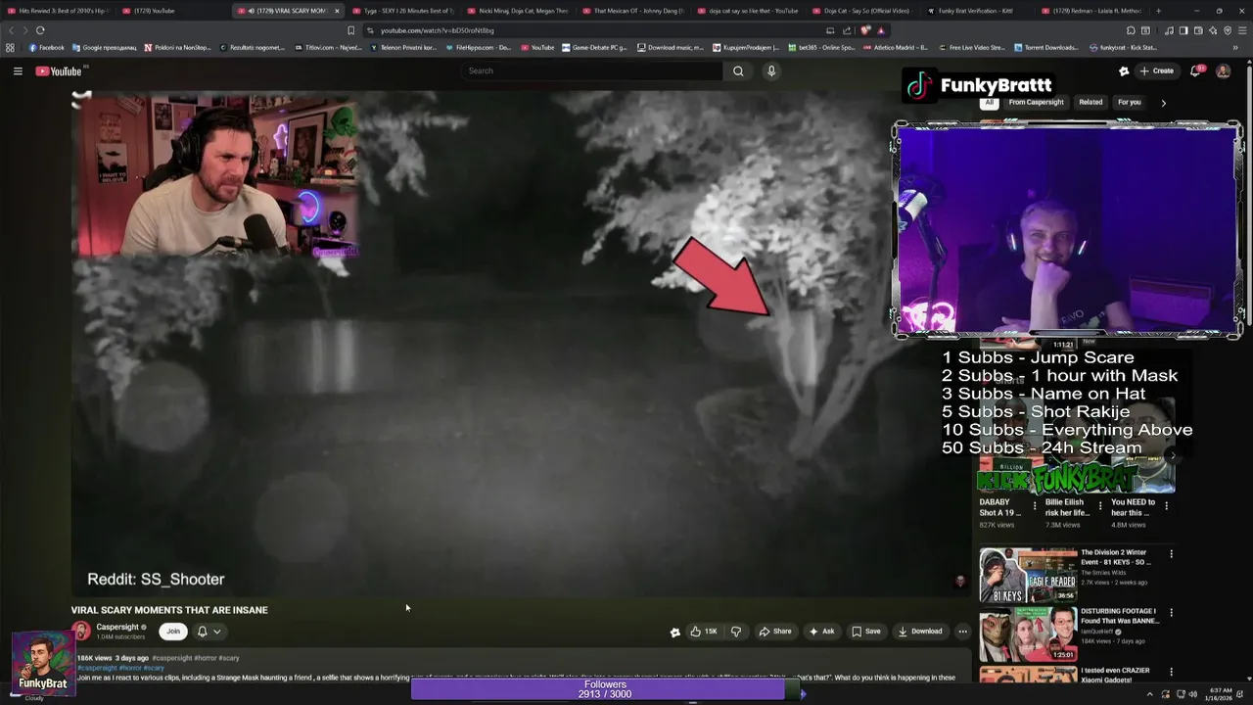This screenshot has height=705, width=1253.
Task: Open options for The Division 2 Winter video
Action: tap(1171, 554)
